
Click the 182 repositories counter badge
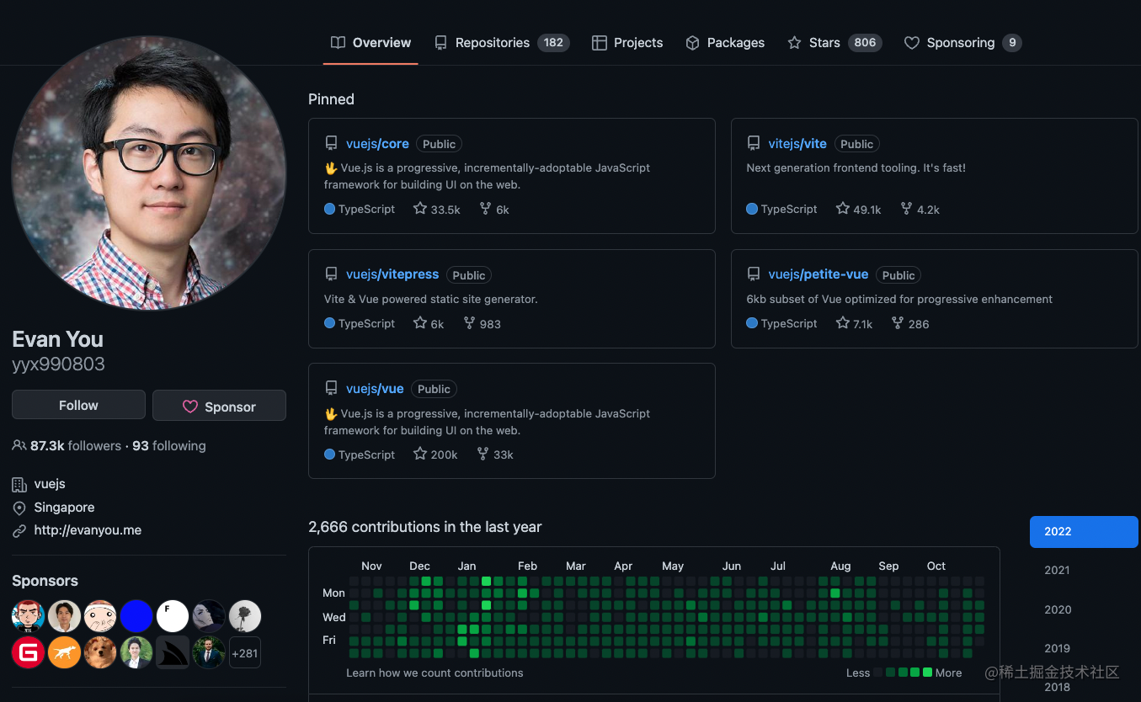coord(553,43)
